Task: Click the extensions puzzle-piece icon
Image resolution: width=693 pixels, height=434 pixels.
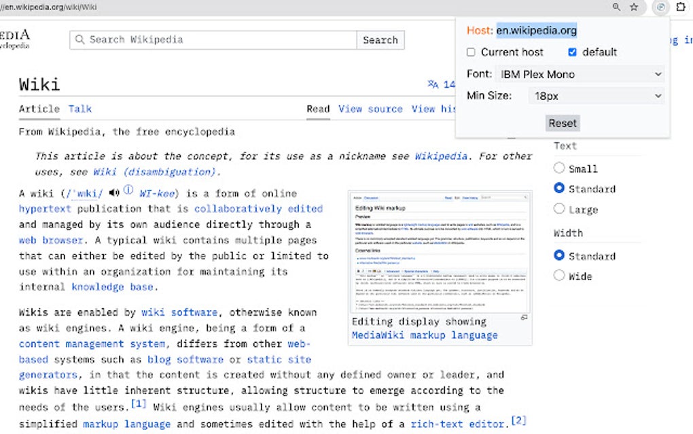Action: 681,7
